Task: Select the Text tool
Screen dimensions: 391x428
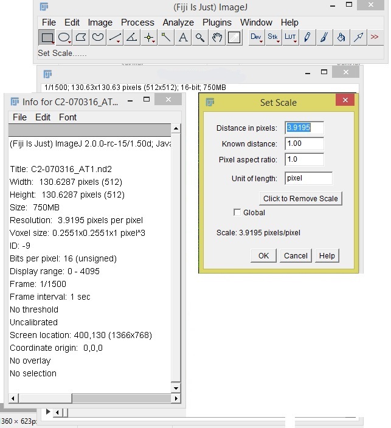Action: point(183,38)
